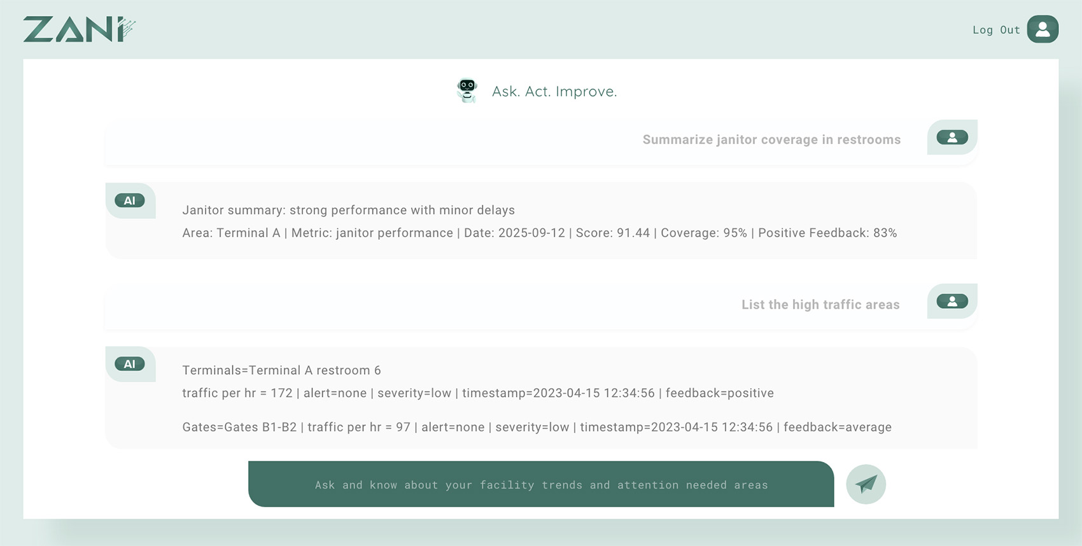Click the janitor summary strong performance line
Image resolution: width=1082 pixels, height=546 pixels.
click(x=348, y=210)
